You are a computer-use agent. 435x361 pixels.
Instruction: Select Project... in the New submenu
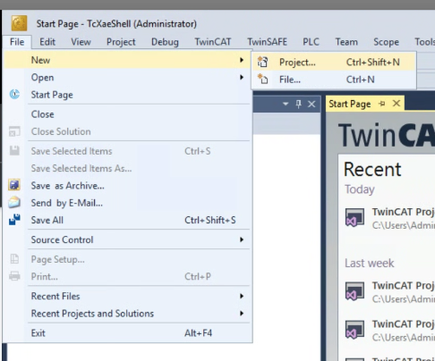coord(334,62)
